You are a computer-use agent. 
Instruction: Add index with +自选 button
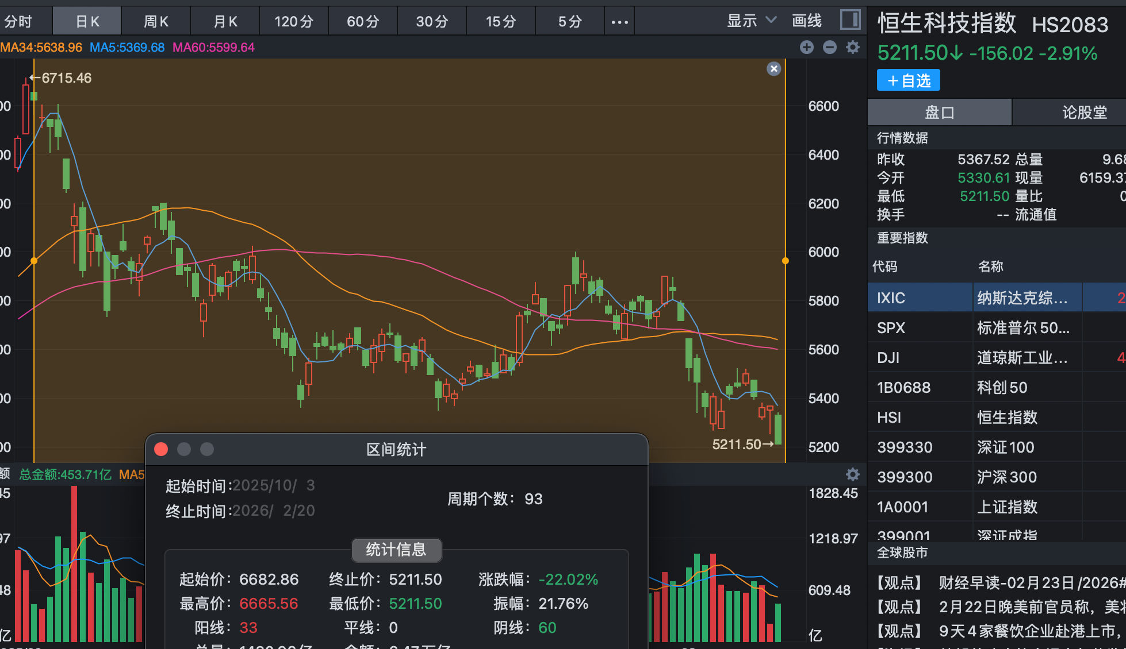pos(908,80)
